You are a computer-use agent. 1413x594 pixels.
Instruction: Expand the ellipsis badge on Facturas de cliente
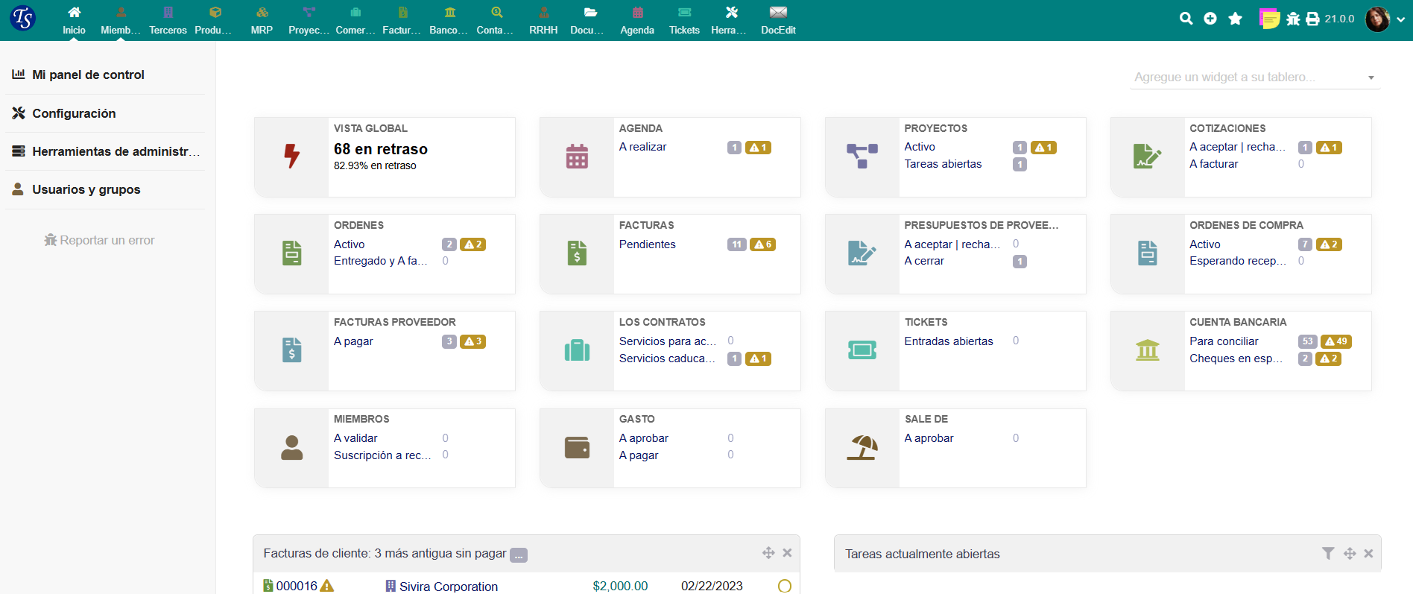click(x=519, y=555)
